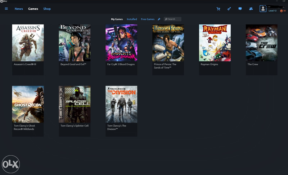Image resolution: width=288 pixels, height=175 pixels.
Task: Select the My Games filter
Action: (x=117, y=19)
